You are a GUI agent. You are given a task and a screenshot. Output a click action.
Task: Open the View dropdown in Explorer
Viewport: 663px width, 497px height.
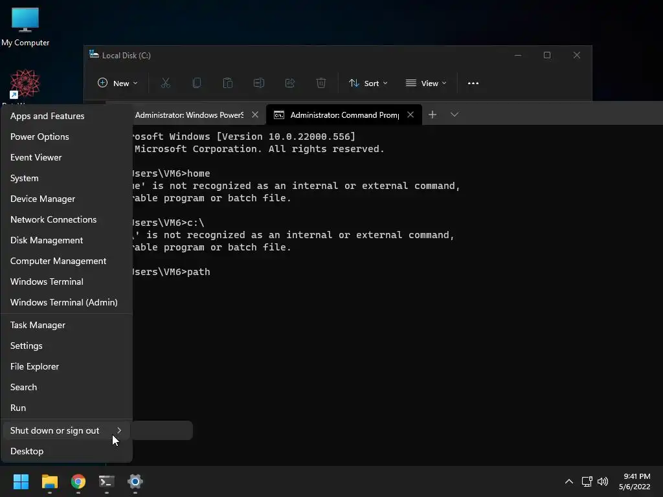point(426,83)
